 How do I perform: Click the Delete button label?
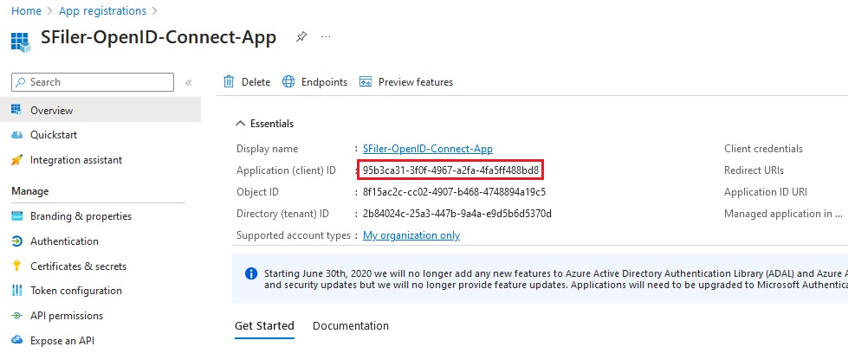pyautogui.click(x=256, y=82)
